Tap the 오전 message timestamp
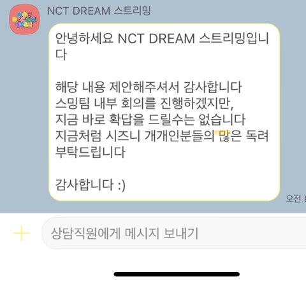This screenshot has width=306, height=284. point(296,199)
